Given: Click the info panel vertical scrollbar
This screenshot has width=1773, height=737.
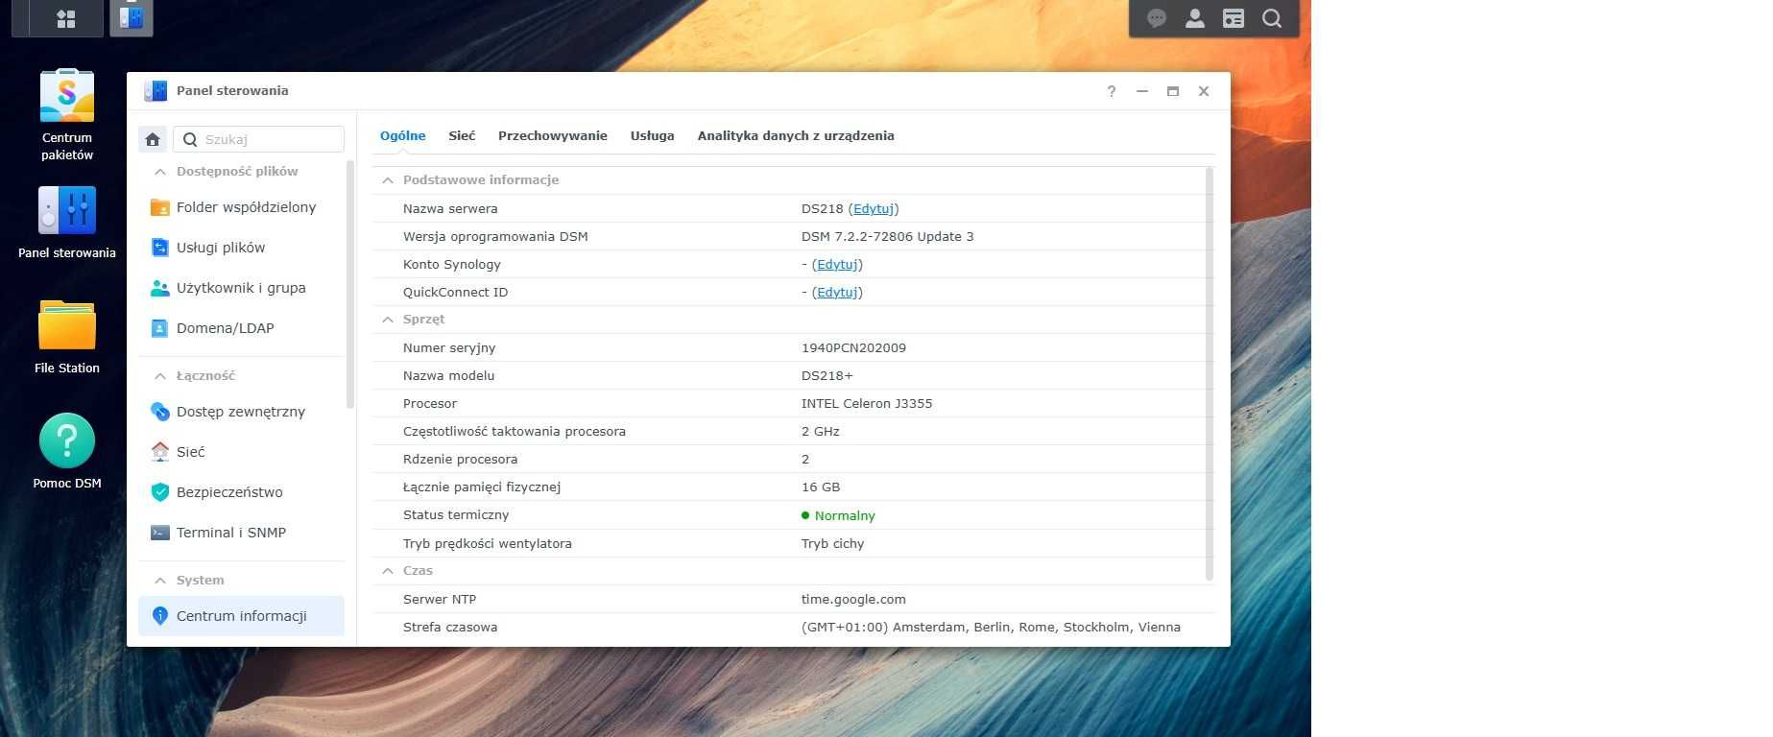Looking at the screenshot, I should click(1210, 374).
